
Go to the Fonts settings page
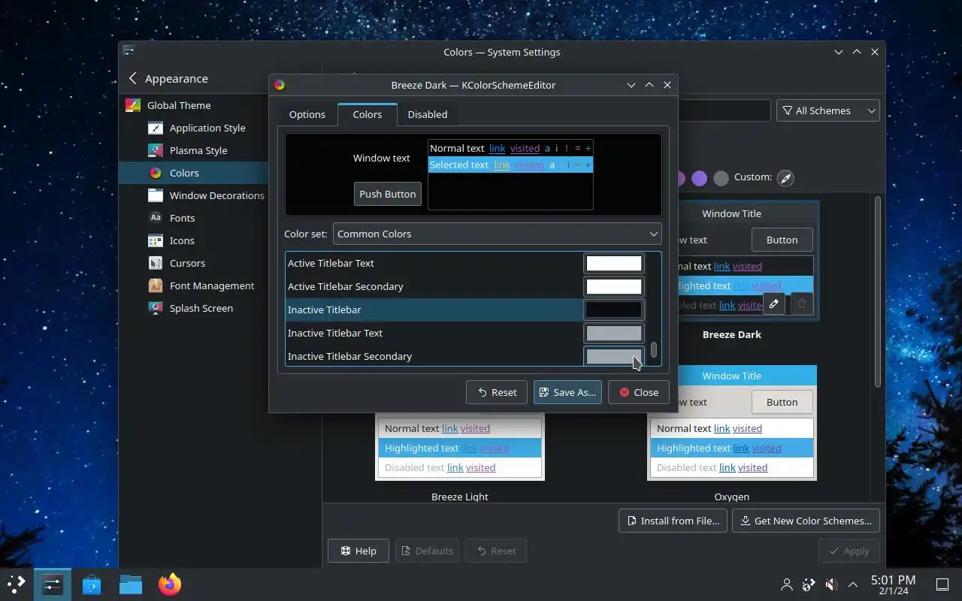click(x=192, y=218)
